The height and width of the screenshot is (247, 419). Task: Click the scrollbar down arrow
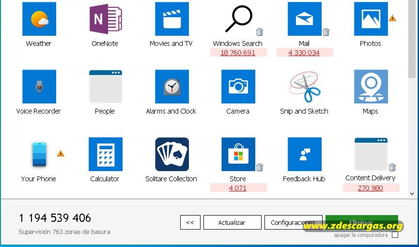tap(412, 194)
